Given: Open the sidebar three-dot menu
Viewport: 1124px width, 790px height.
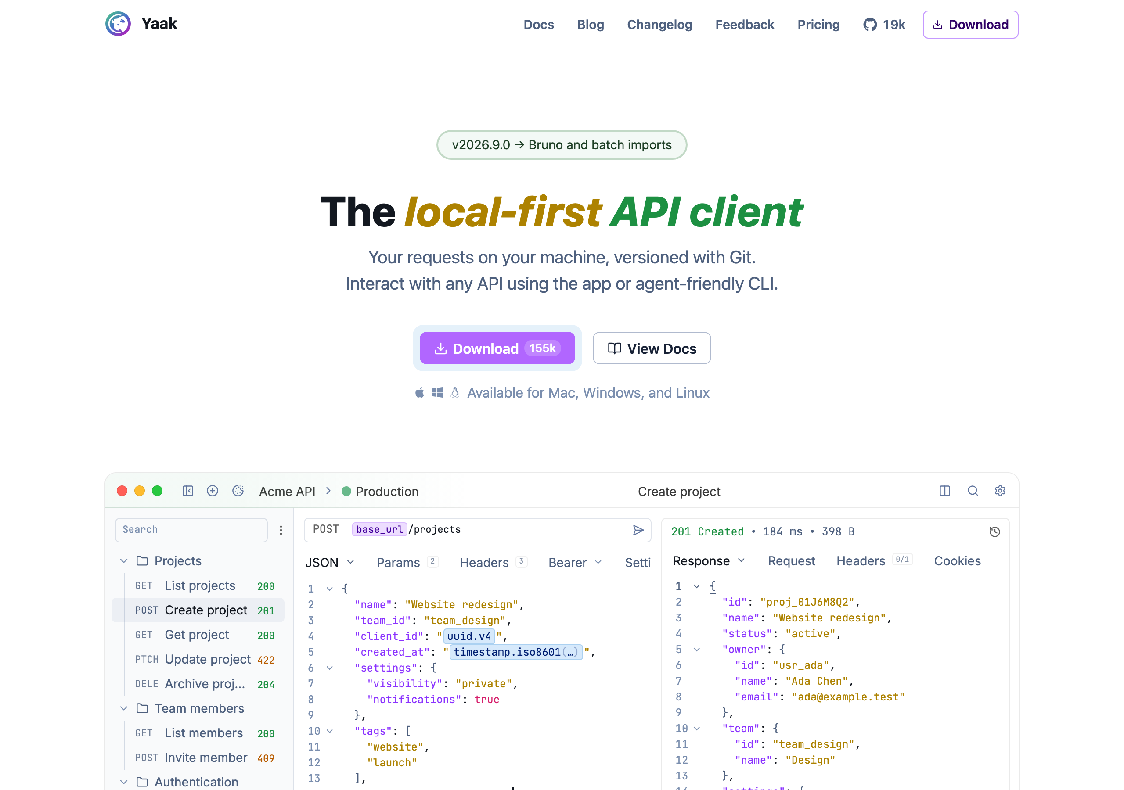Looking at the screenshot, I should 281,530.
